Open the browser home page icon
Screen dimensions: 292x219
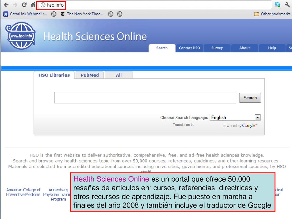tap(33, 5)
